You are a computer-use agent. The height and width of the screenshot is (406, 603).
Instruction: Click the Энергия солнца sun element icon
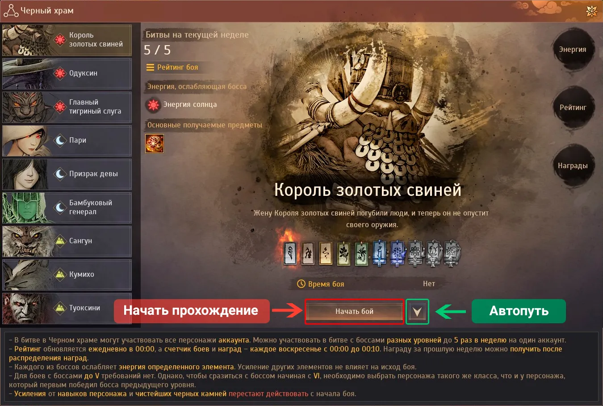coord(153,105)
